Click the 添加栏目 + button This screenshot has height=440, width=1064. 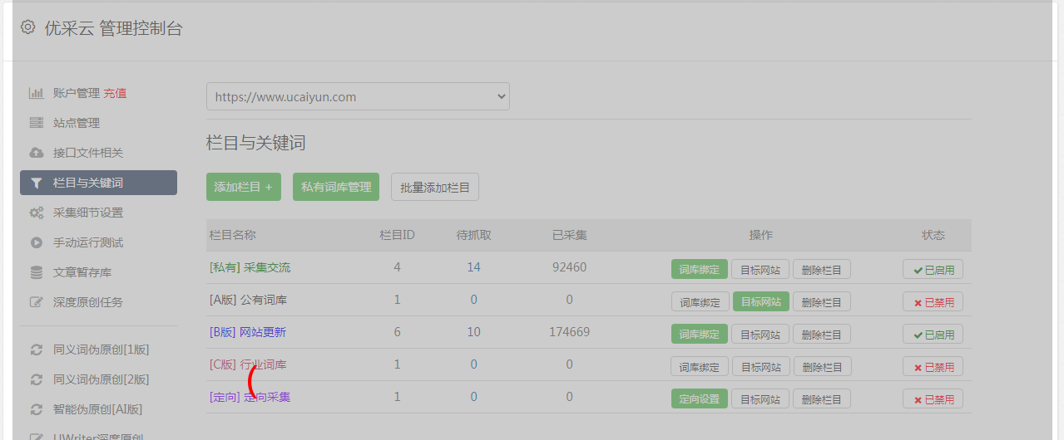(x=244, y=187)
